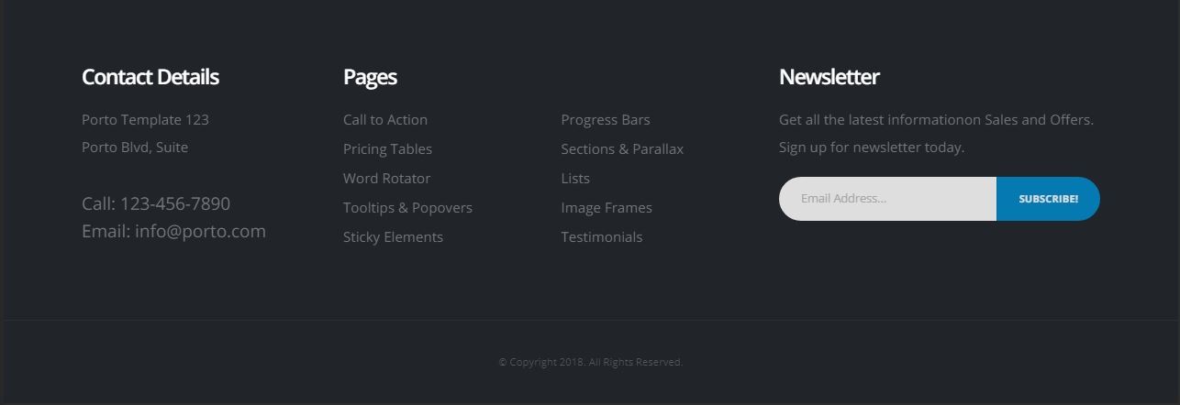The height and width of the screenshot is (405, 1180).
Task: Click the Newsletter heading
Action: [829, 77]
